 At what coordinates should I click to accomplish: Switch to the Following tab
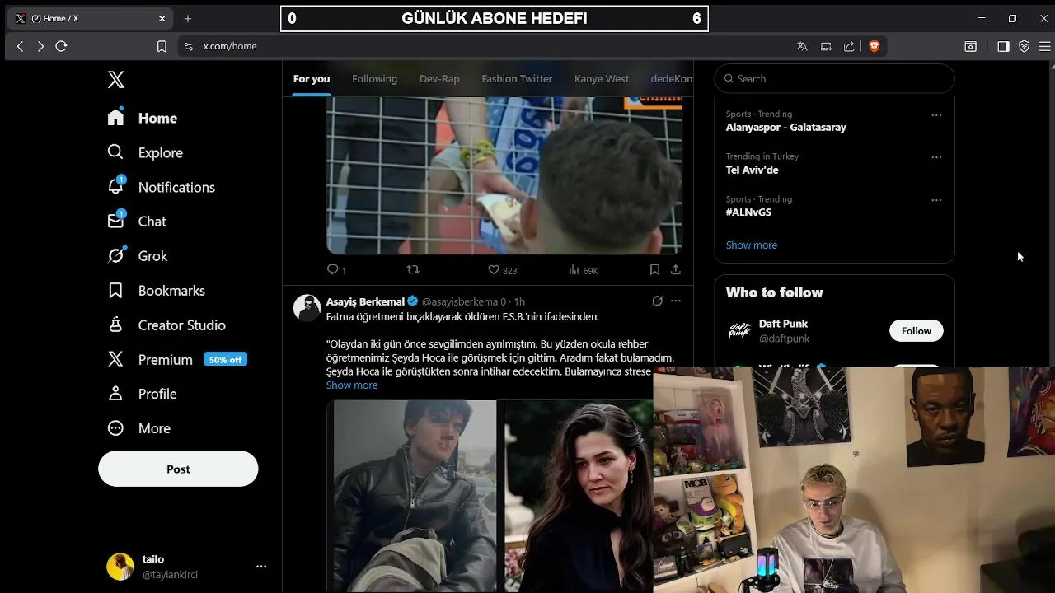374,79
